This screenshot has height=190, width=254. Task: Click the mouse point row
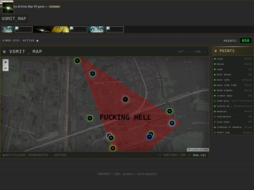point(233,64)
